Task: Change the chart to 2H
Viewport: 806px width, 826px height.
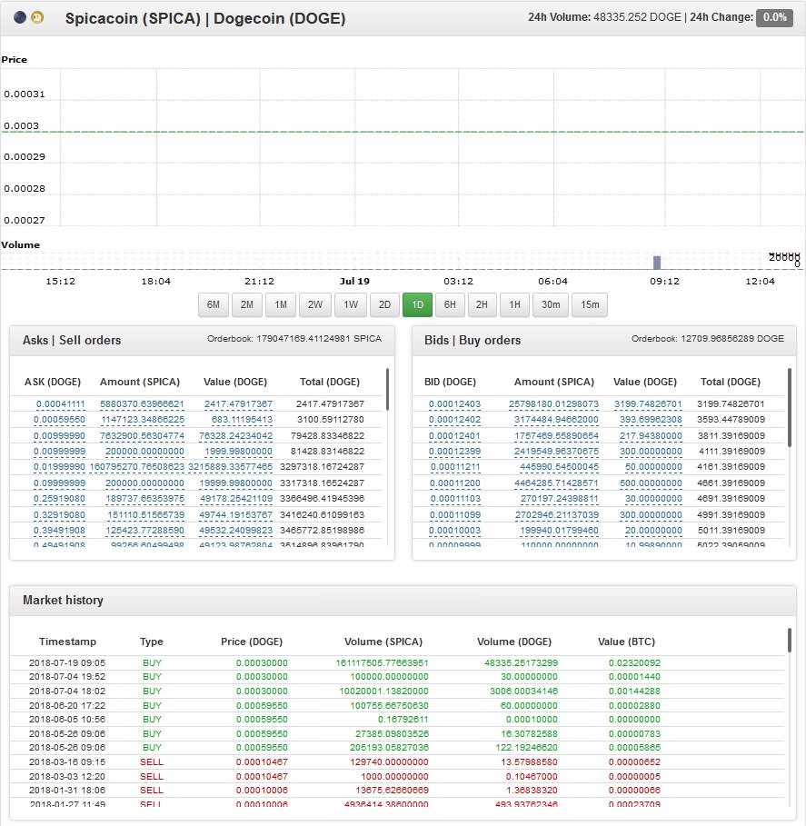Action: 482,305
